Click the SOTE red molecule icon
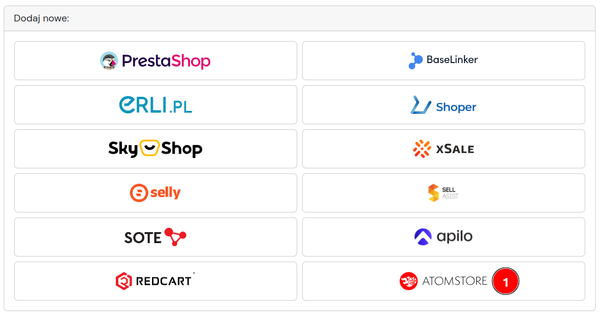This screenshot has height=316, width=600. coord(175,237)
